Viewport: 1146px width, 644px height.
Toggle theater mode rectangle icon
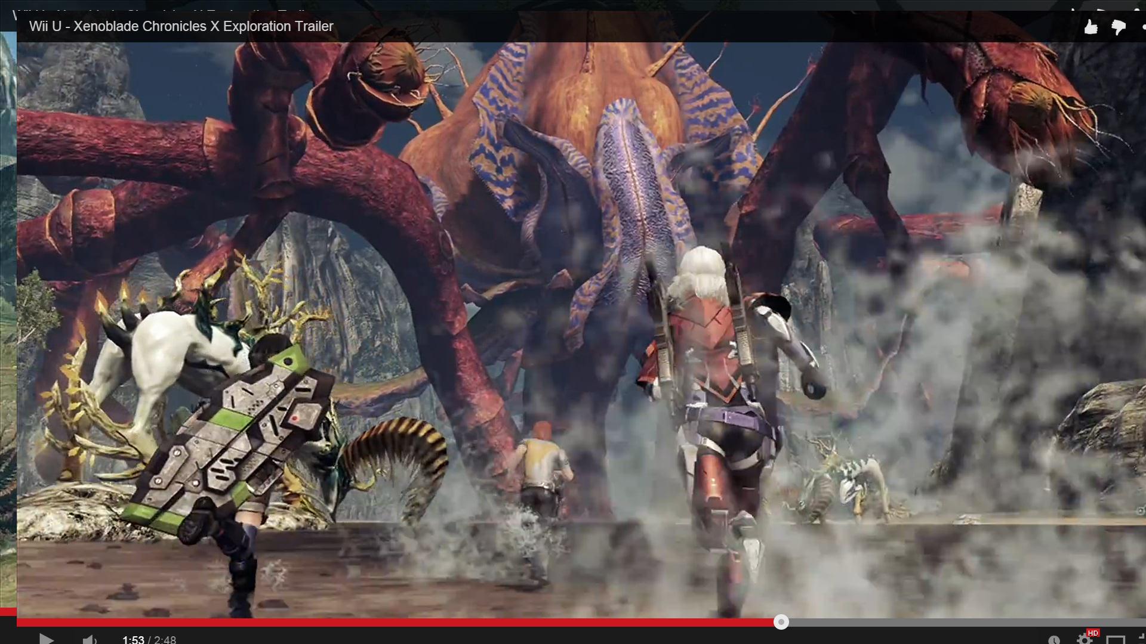(x=1115, y=640)
